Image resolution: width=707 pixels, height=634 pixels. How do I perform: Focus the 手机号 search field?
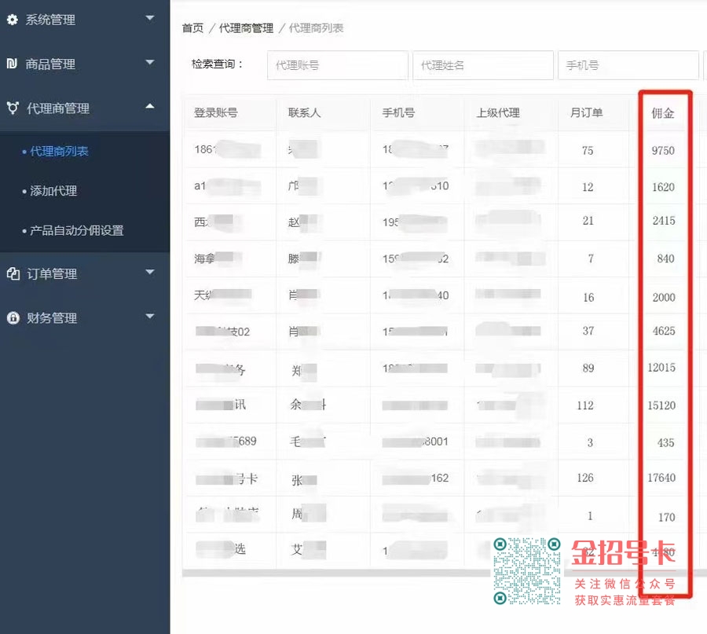[x=628, y=65]
